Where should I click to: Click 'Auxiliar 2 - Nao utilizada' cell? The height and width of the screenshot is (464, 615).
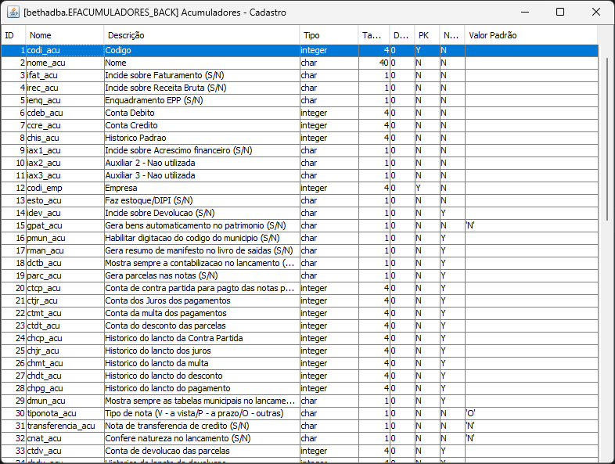point(202,164)
